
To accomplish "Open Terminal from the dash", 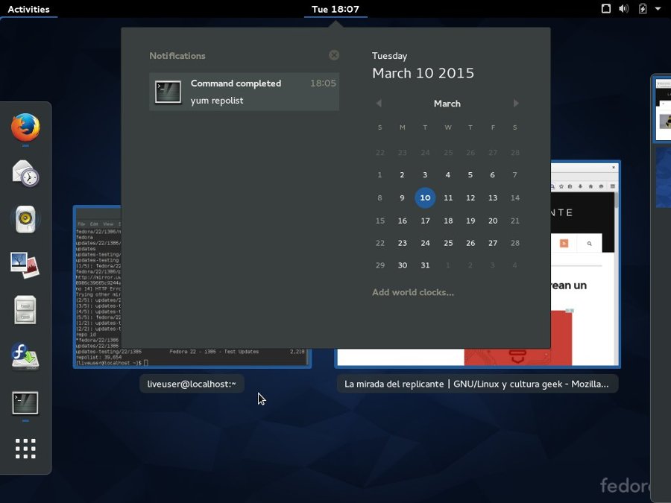I will pos(25,403).
